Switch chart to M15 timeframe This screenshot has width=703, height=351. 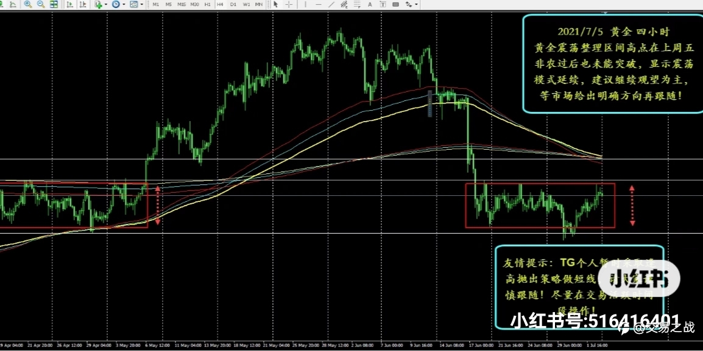pyautogui.click(x=181, y=4)
